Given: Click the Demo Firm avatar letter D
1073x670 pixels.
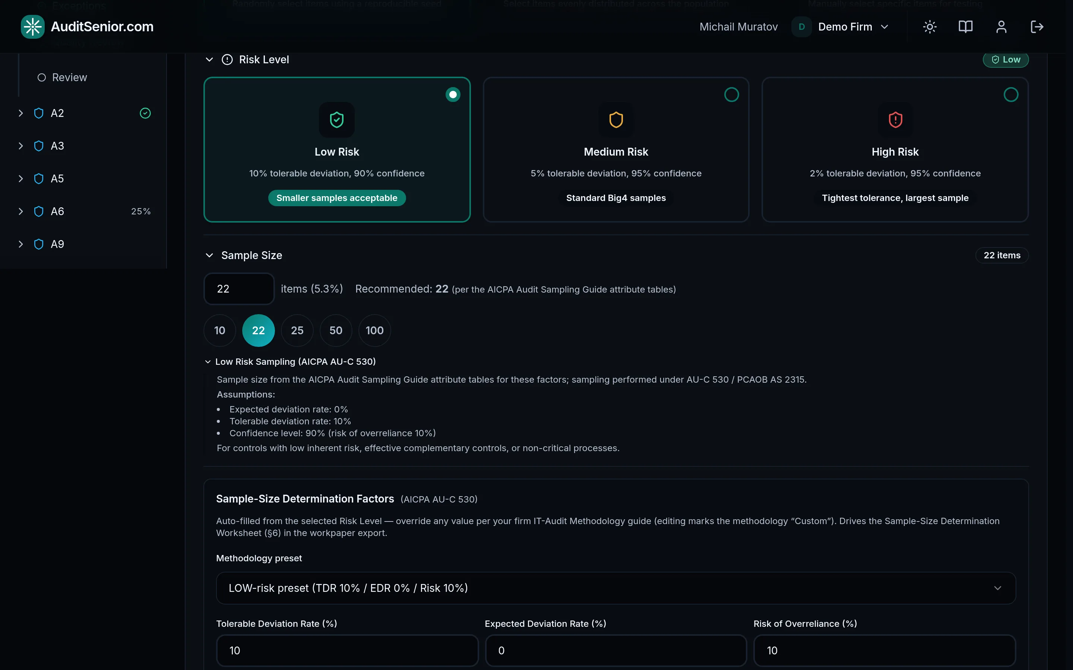Looking at the screenshot, I should point(802,27).
